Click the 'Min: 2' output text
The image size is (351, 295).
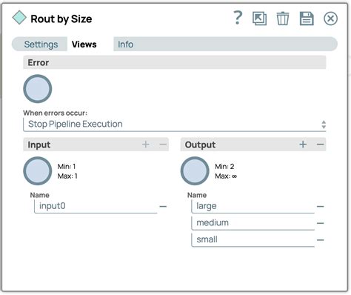click(224, 167)
